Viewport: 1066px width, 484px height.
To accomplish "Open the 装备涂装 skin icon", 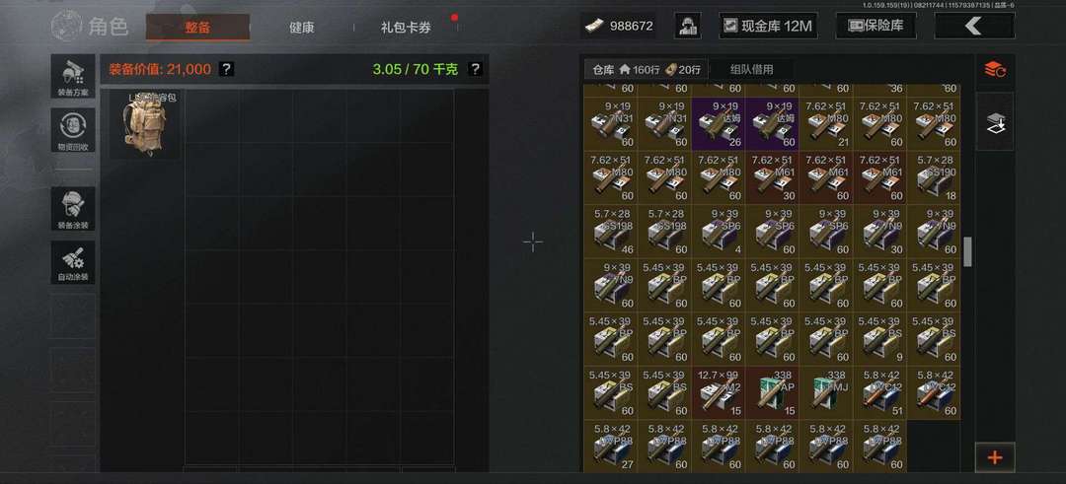I will pos(73,208).
